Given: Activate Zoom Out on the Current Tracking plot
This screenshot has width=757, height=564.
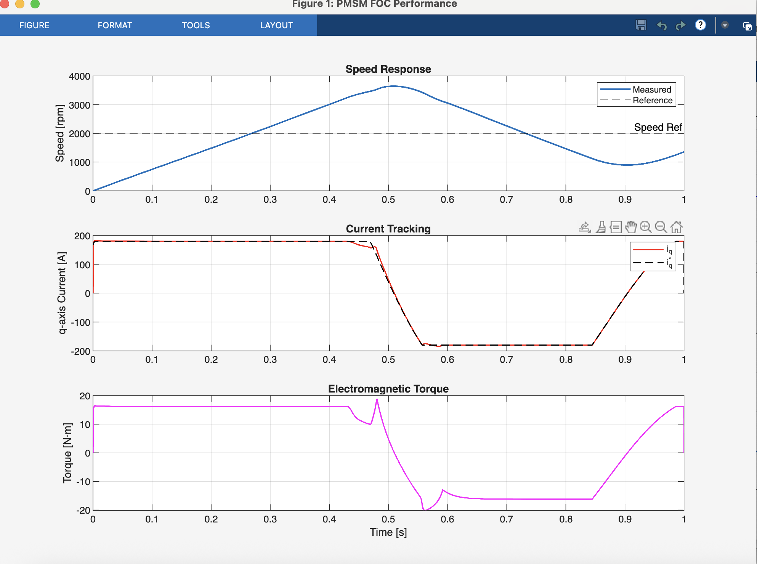Looking at the screenshot, I should tap(660, 227).
